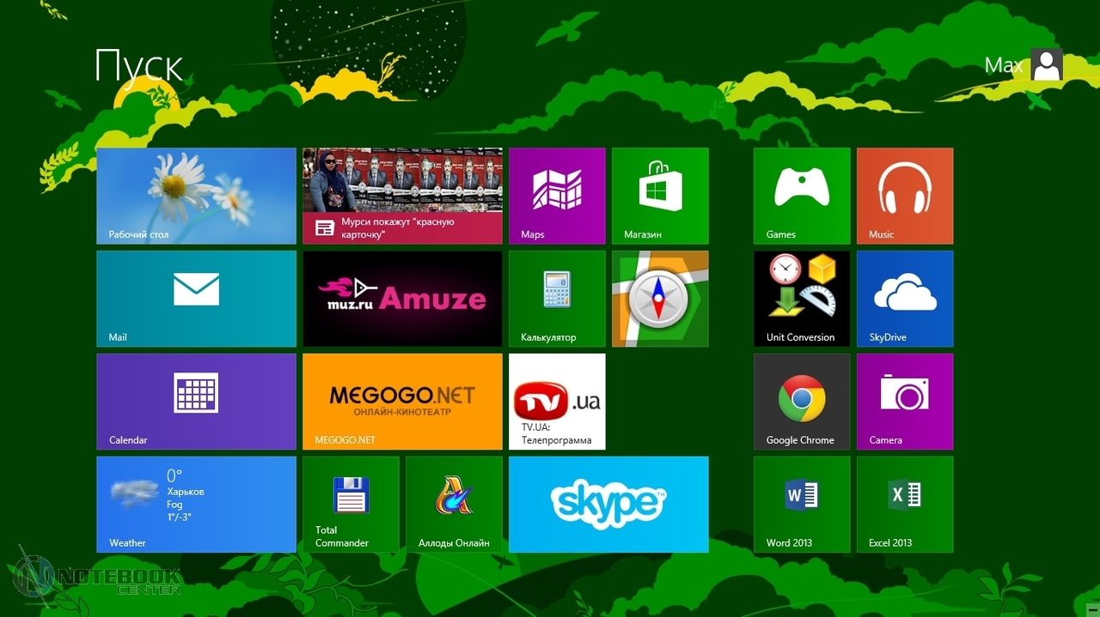The width and height of the screenshot is (1100, 617).
Task: Open the Weather tile for Харьков
Action: tap(196, 505)
